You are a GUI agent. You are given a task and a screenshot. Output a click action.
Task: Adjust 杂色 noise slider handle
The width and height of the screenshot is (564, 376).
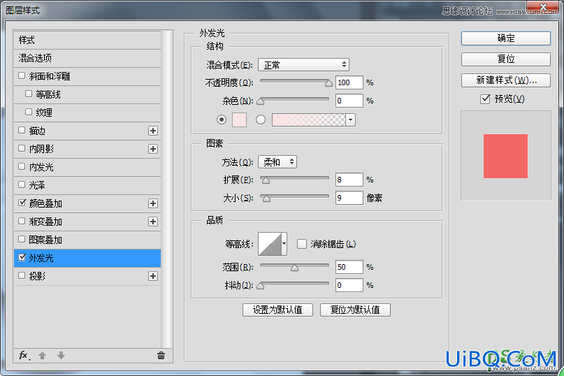(x=261, y=102)
